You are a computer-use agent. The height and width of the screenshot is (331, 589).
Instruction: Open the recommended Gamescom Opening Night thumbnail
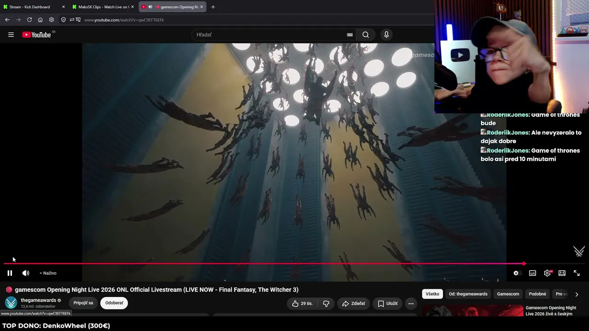473,311
